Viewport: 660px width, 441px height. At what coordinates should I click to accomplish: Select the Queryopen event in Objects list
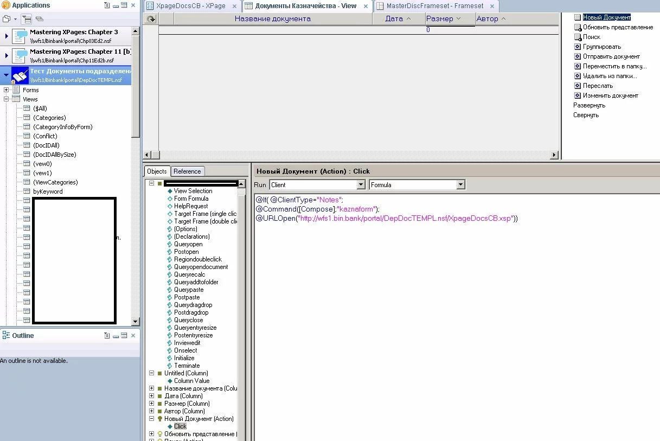[188, 244]
